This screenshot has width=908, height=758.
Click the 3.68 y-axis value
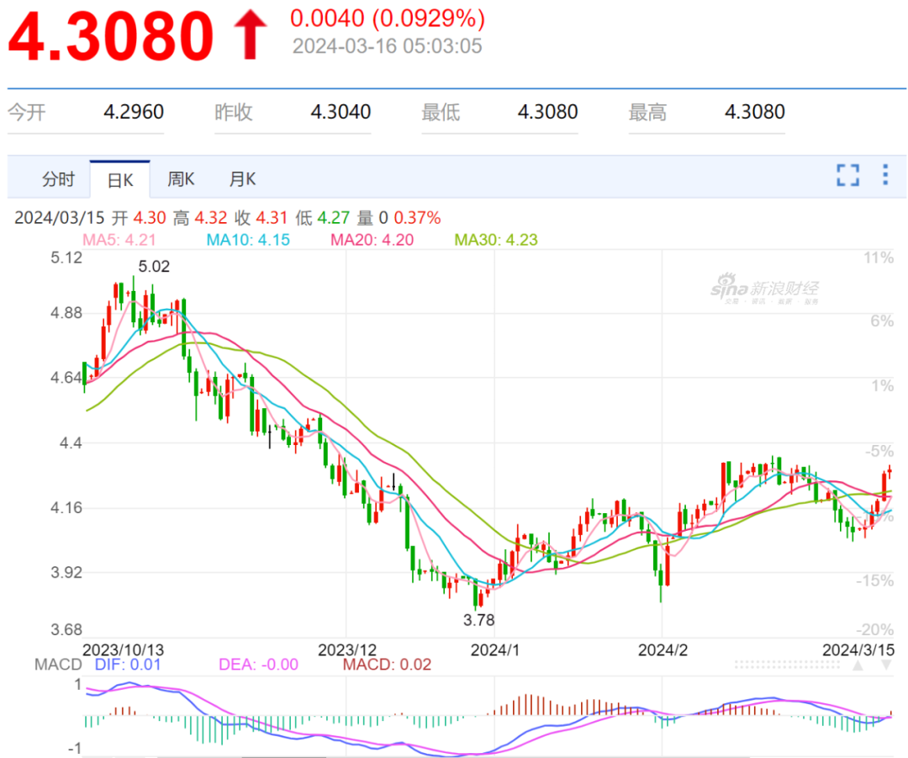point(66,630)
